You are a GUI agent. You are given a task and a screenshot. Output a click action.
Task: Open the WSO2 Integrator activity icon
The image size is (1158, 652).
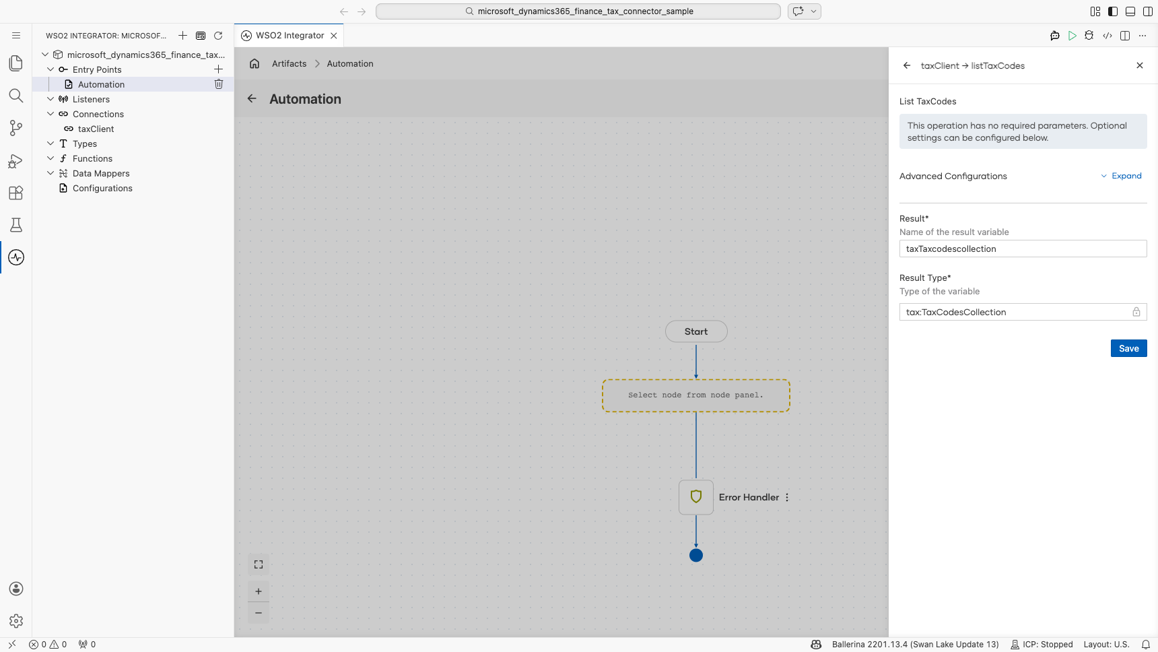[x=16, y=257]
